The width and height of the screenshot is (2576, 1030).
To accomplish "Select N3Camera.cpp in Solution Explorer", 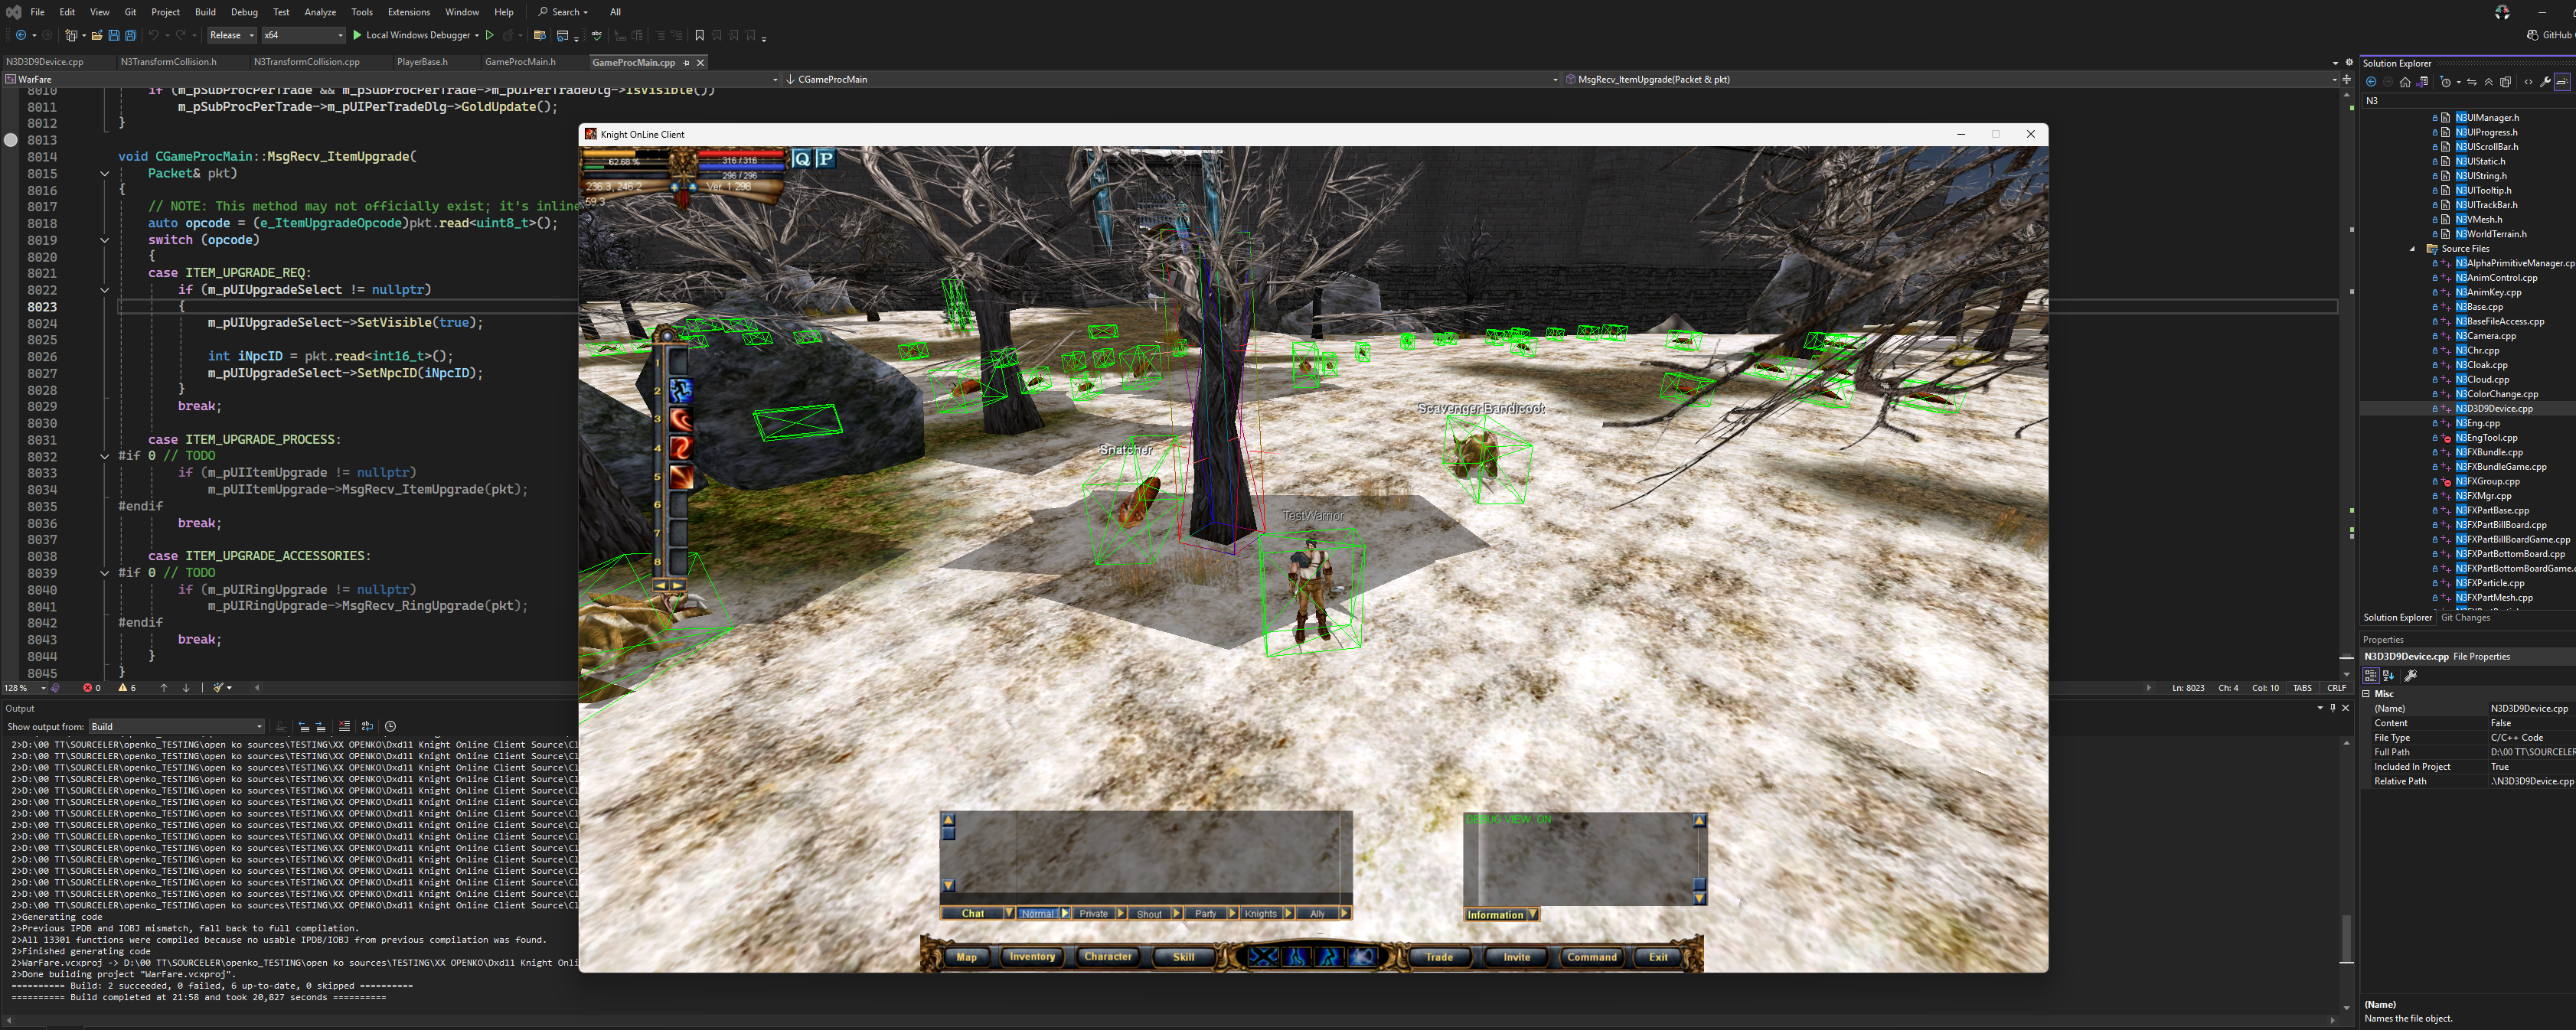I will 2485,336.
